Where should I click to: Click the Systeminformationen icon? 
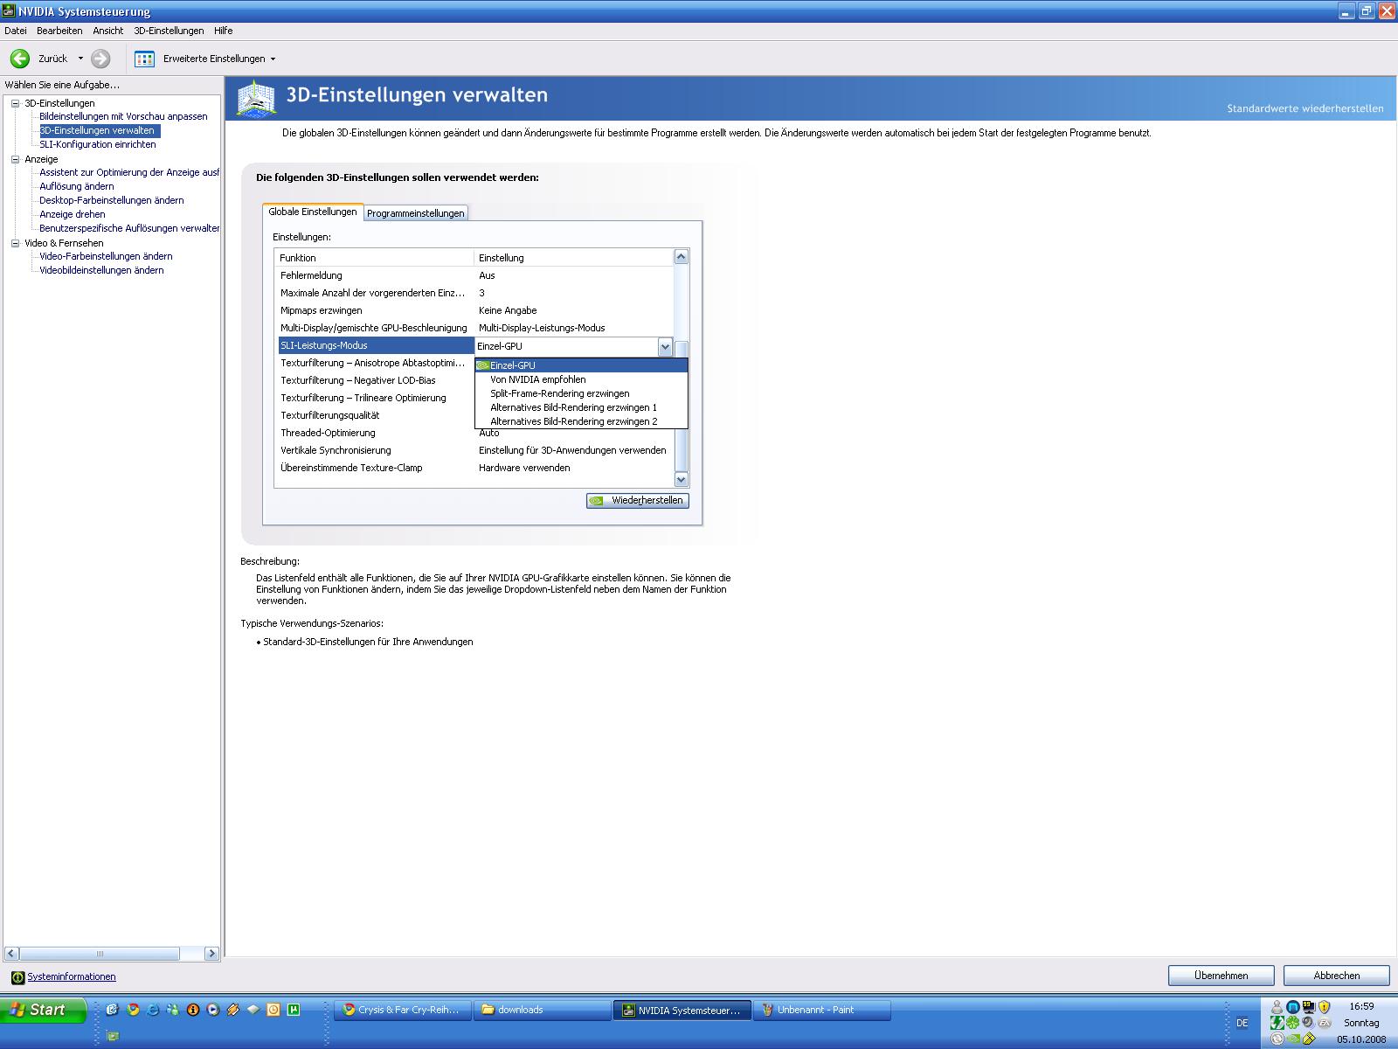[x=17, y=977]
